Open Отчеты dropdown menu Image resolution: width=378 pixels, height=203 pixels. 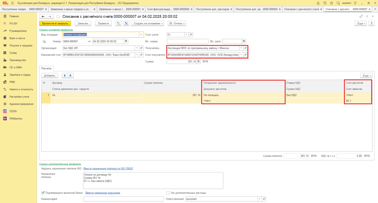pyautogui.click(x=177, y=23)
